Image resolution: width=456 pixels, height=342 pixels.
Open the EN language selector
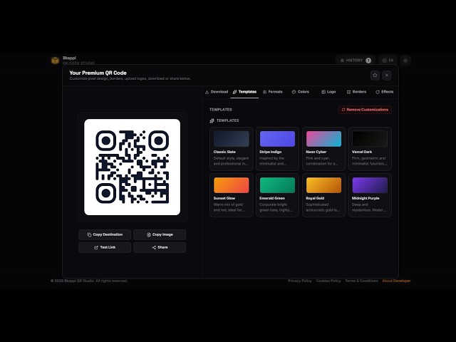[388, 61]
